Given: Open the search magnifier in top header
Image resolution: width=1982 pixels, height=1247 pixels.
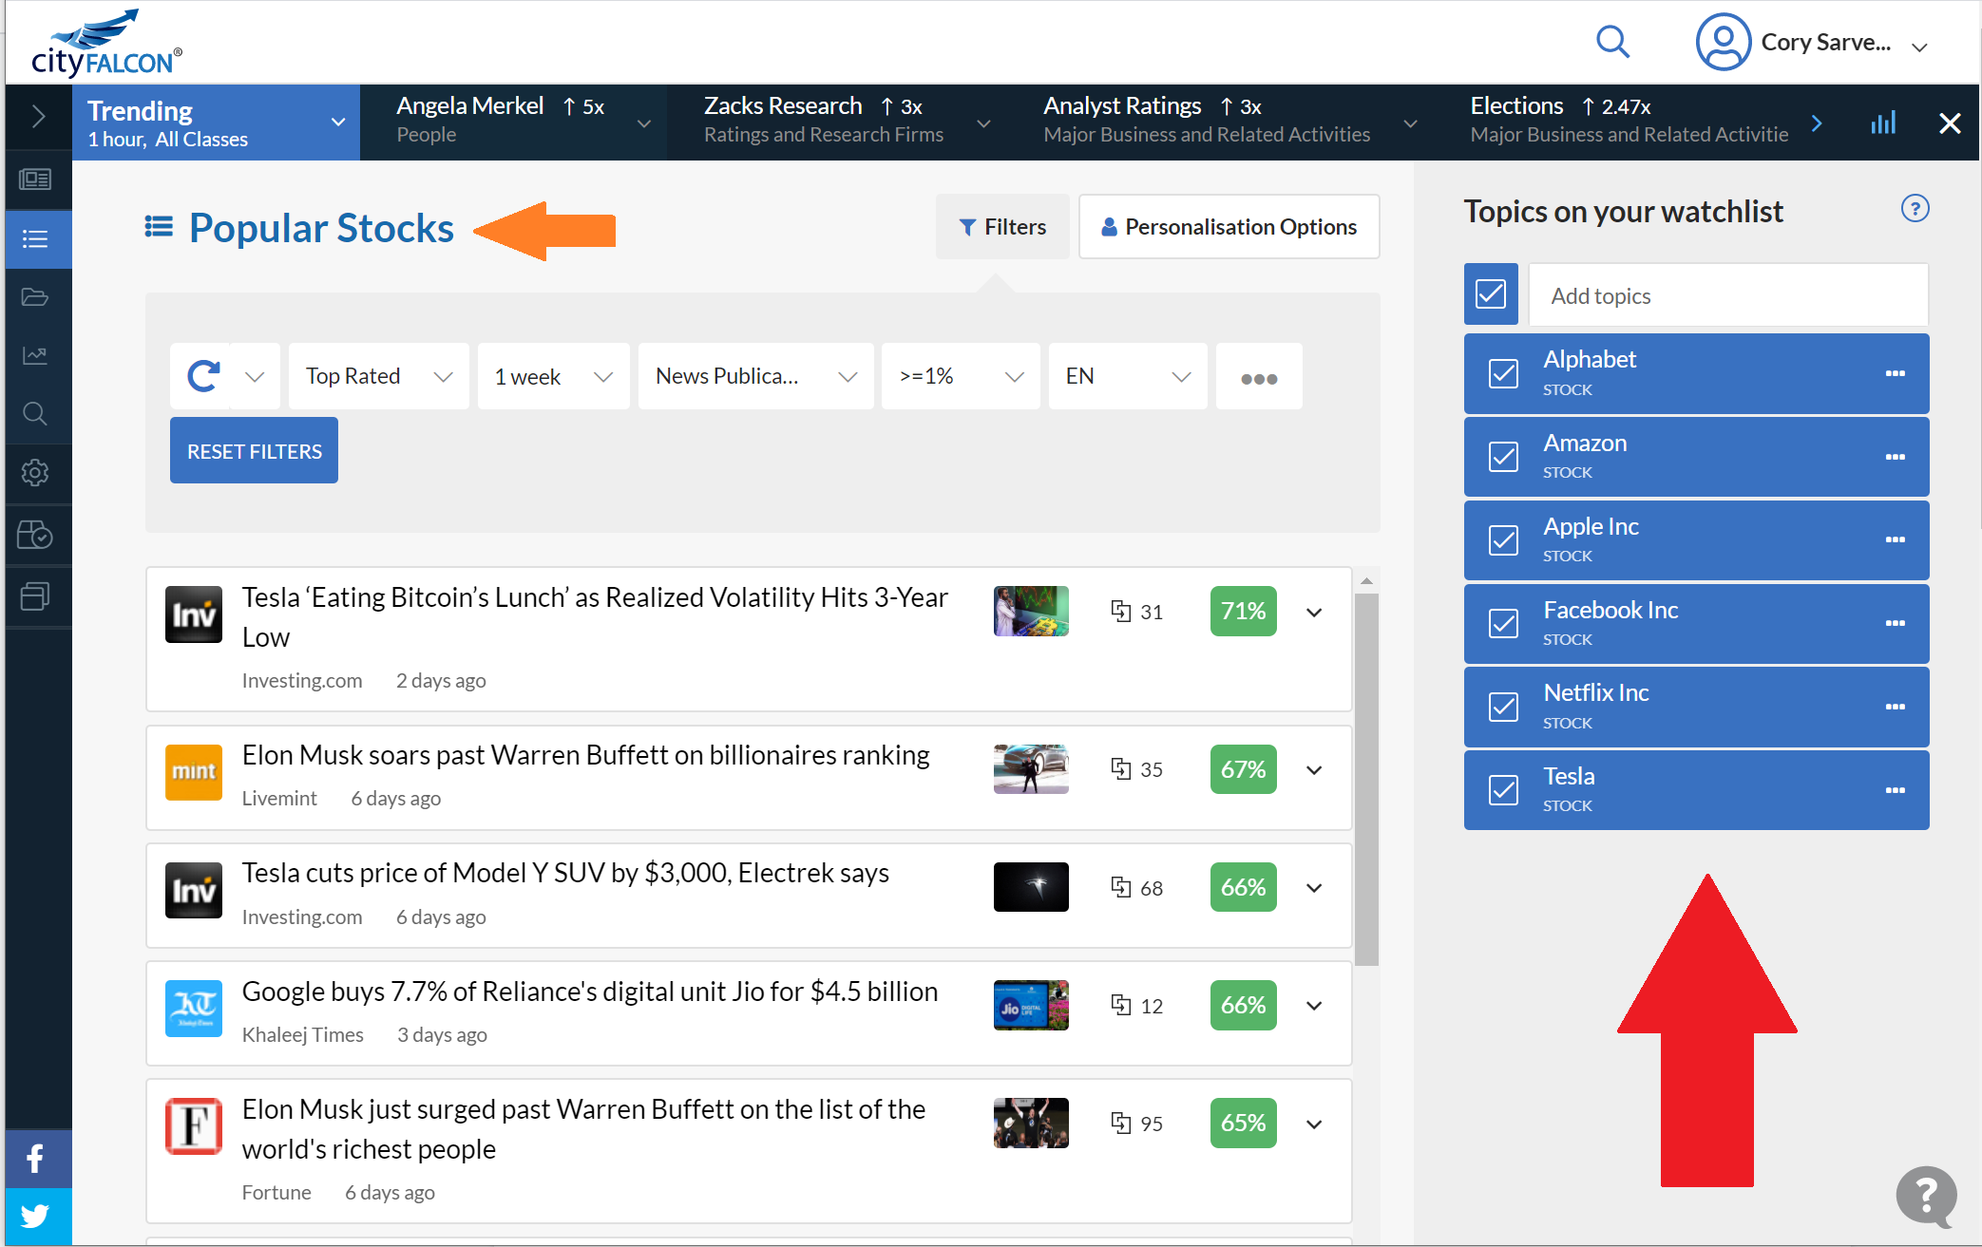Looking at the screenshot, I should pyautogui.click(x=1612, y=42).
